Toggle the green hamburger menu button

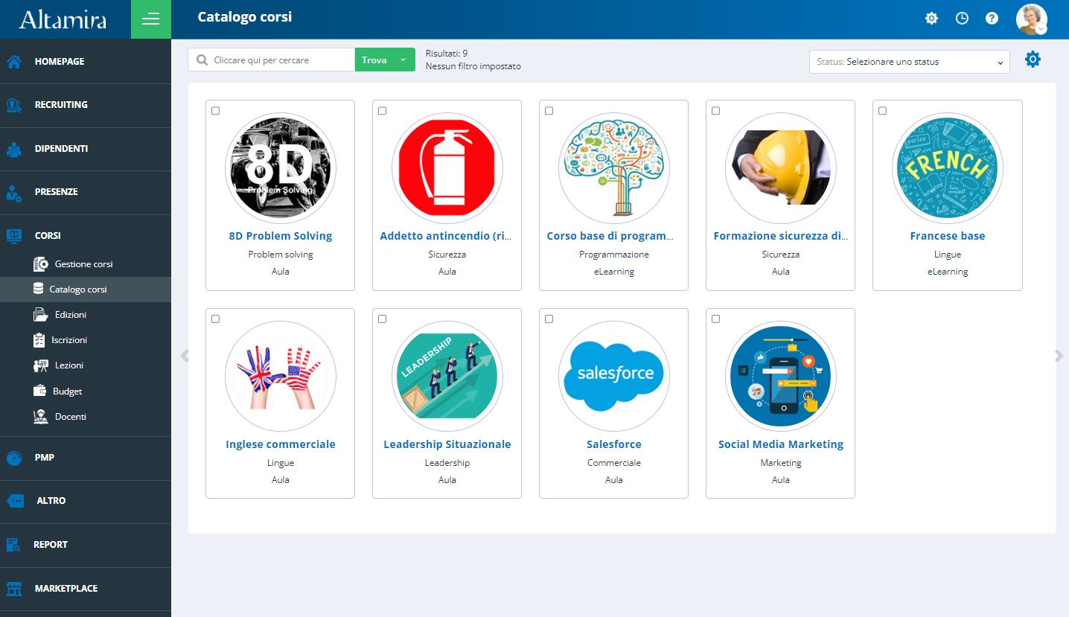[151, 19]
